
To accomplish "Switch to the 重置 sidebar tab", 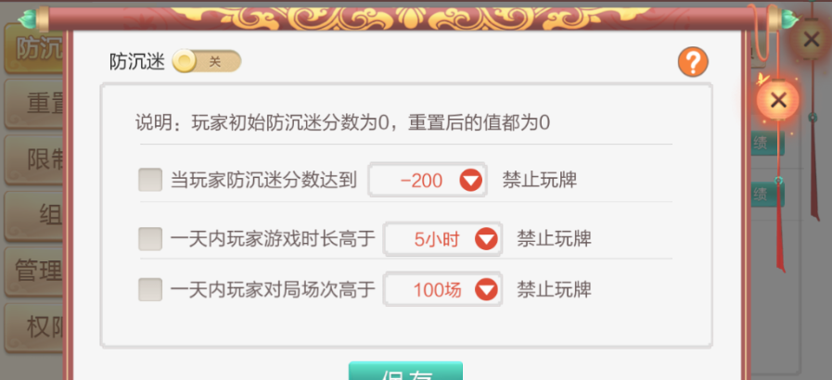I will [x=35, y=105].
